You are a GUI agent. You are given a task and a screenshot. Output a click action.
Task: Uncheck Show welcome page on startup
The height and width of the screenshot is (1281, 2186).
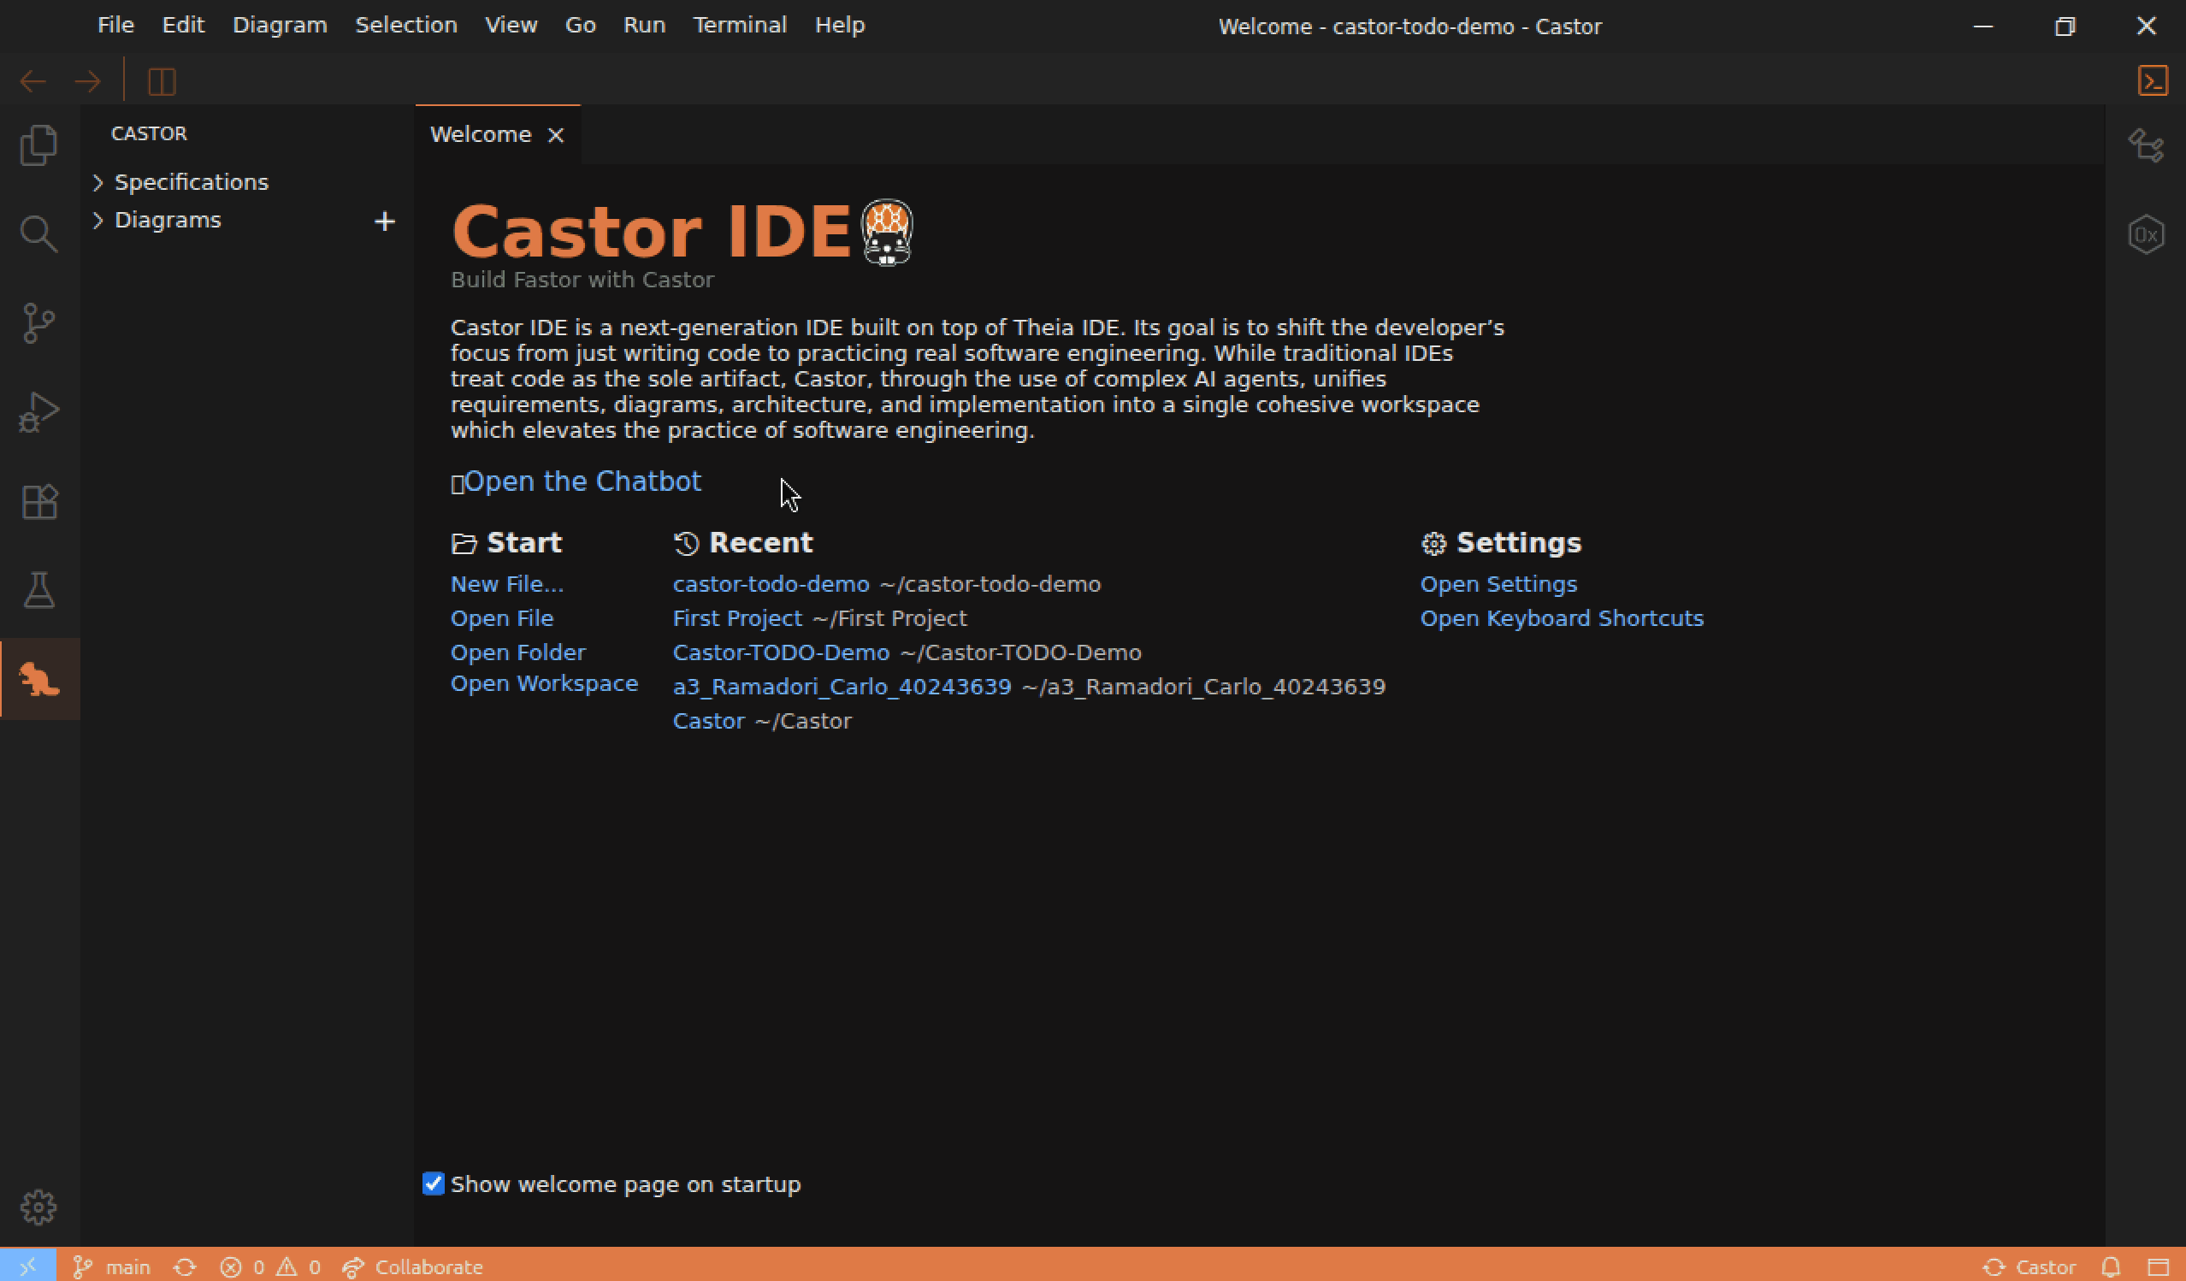[433, 1183]
